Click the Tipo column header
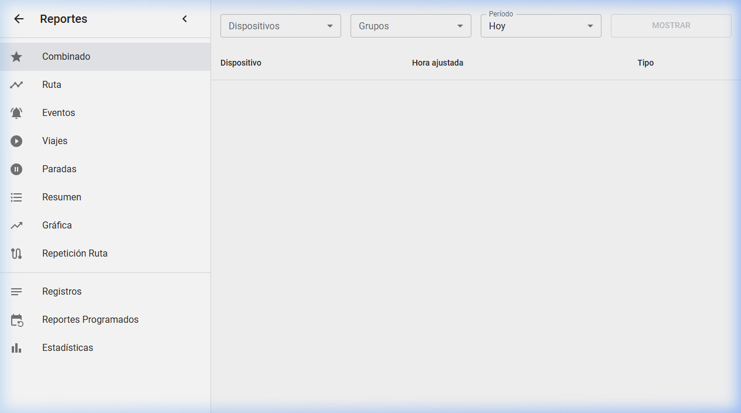 click(x=645, y=63)
